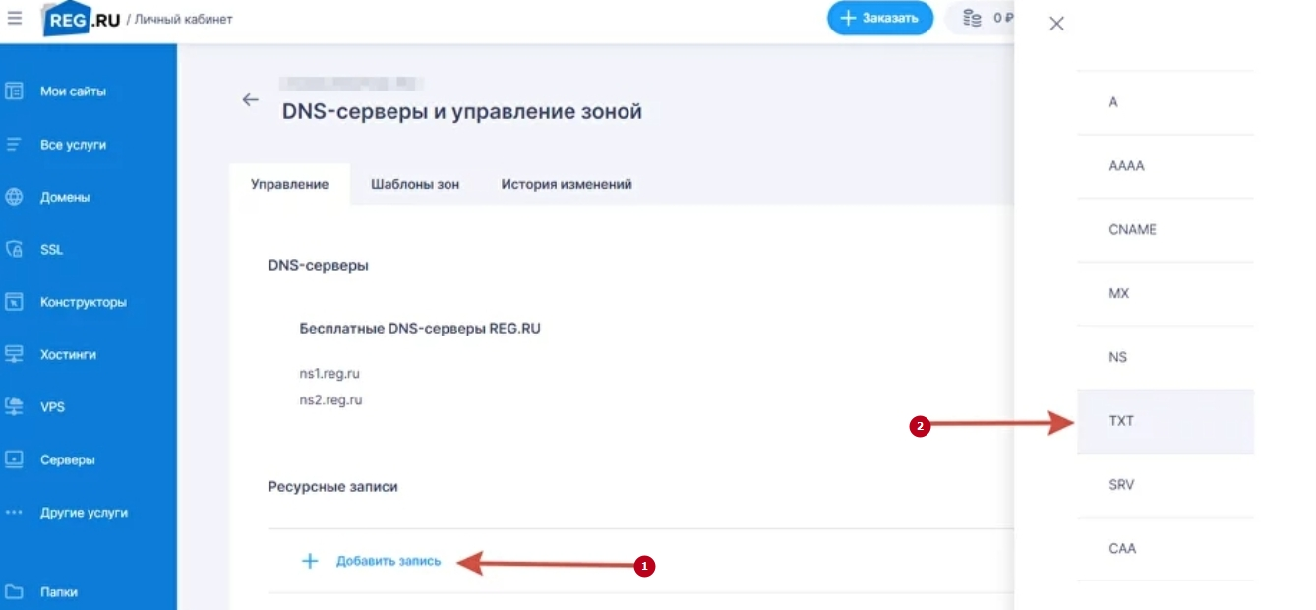This screenshot has height=610, width=1316.
Task: Open the История изменений tab
Action: [567, 184]
